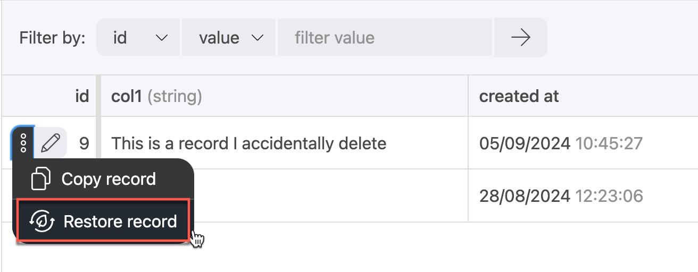Screen dimensions: 698x272
Task: Click the duplicate-pages icon beside Copy record
Action: tap(41, 179)
